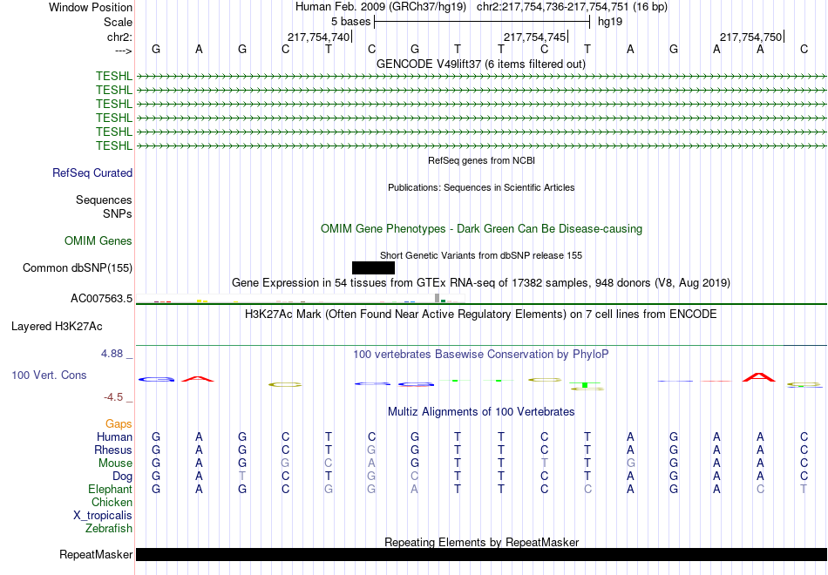Click the hg19 scale label

(610, 22)
